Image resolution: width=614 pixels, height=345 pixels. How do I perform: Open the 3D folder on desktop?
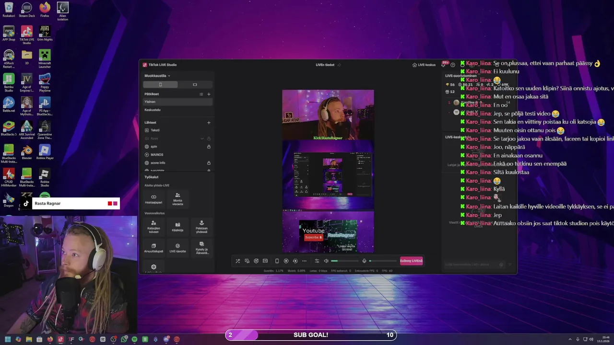[x=27, y=57]
